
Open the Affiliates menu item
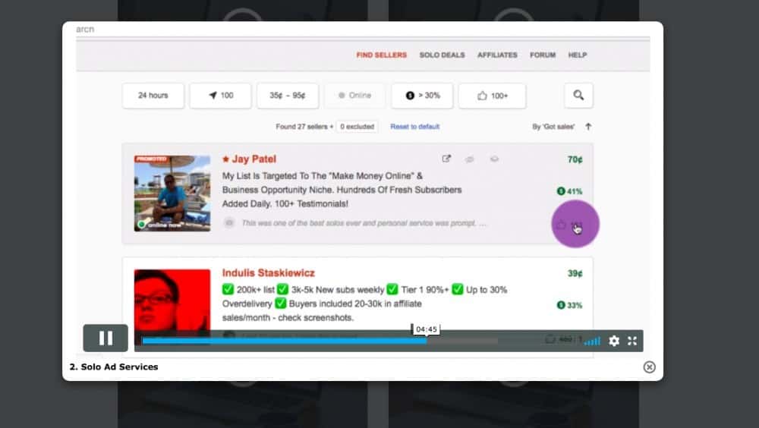coord(497,55)
